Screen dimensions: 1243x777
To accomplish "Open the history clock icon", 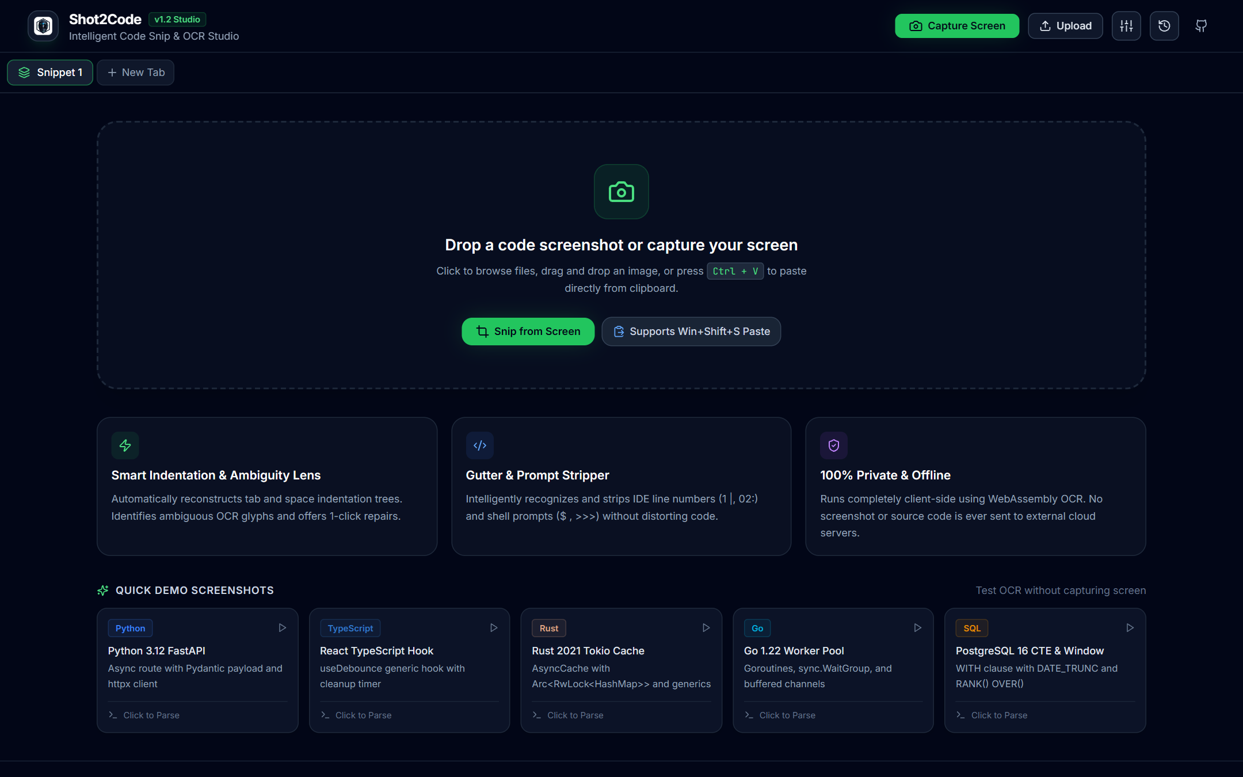I will (1164, 26).
